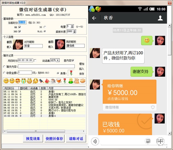
Task: Click the QQ notification icon in phone status bar
Action: click(x=92, y=9)
